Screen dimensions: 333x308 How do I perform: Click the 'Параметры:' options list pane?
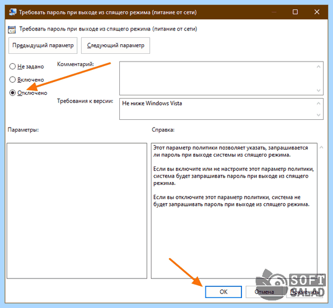(x=77, y=210)
